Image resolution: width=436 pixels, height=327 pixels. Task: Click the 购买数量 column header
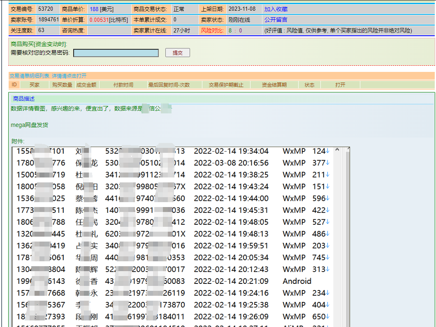click(x=62, y=85)
